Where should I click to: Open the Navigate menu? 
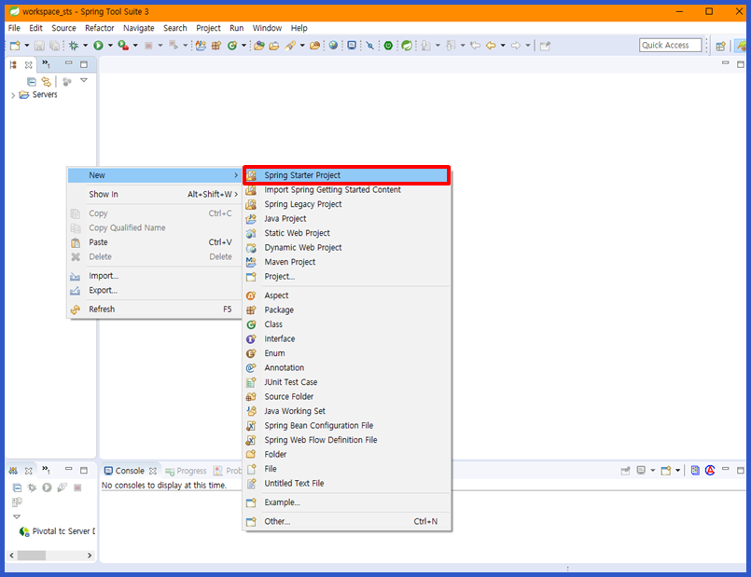tap(138, 28)
